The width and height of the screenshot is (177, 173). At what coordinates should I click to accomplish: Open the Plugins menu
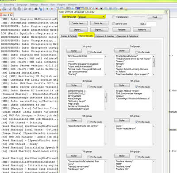(x=61, y=5)
